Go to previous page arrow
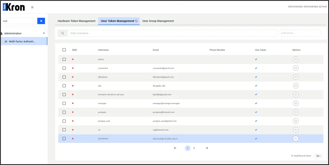The height and width of the screenshot is (165, 329). (175, 148)
